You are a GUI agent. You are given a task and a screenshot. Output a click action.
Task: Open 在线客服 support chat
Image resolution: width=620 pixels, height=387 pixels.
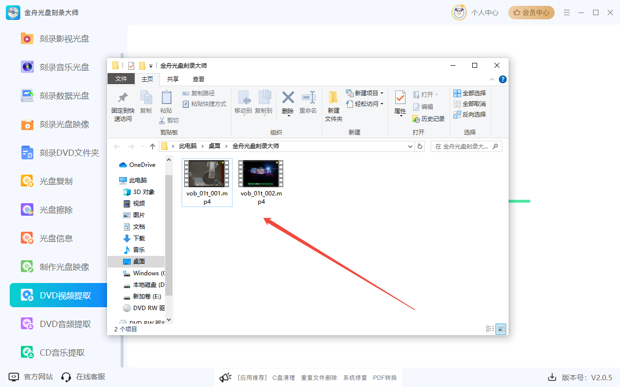[x=83, y=376]
